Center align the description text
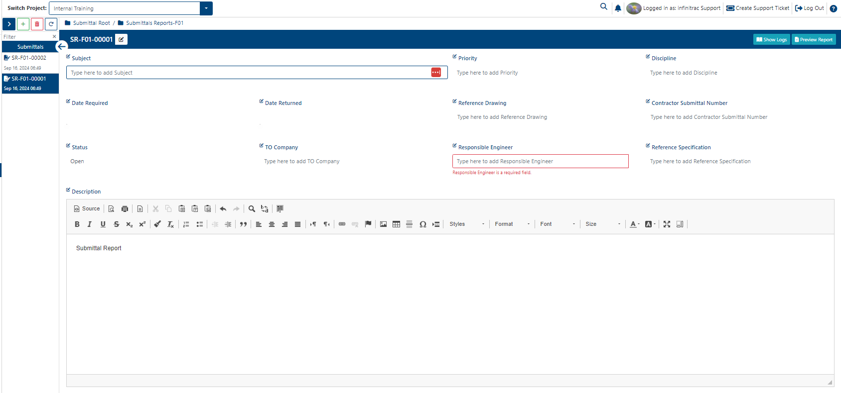 pos(272,224)
